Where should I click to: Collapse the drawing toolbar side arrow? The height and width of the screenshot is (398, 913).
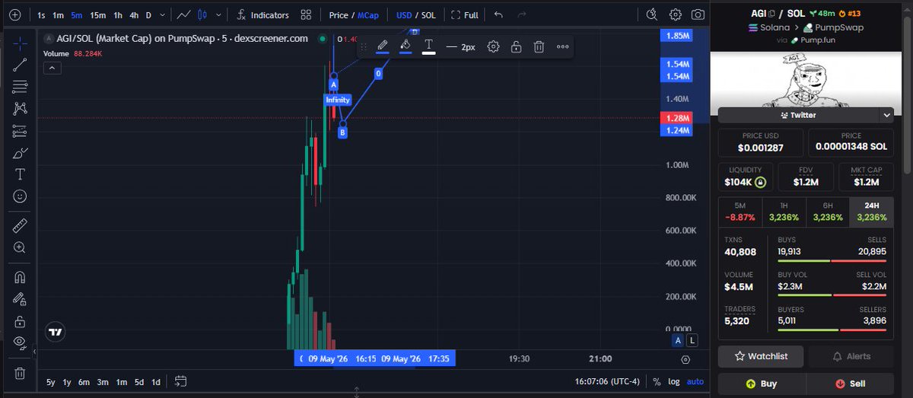(x=33, y=351)
